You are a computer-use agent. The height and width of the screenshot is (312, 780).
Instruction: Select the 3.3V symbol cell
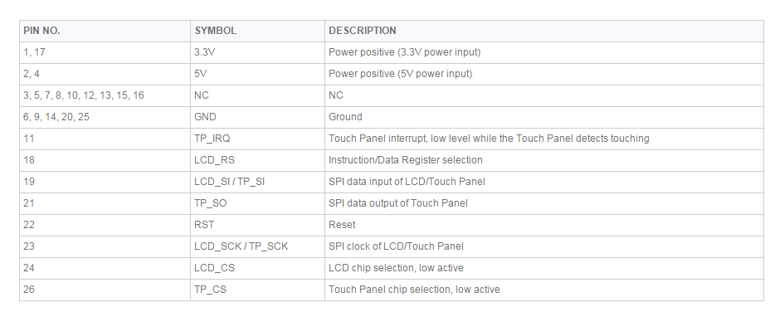(258, 52)
